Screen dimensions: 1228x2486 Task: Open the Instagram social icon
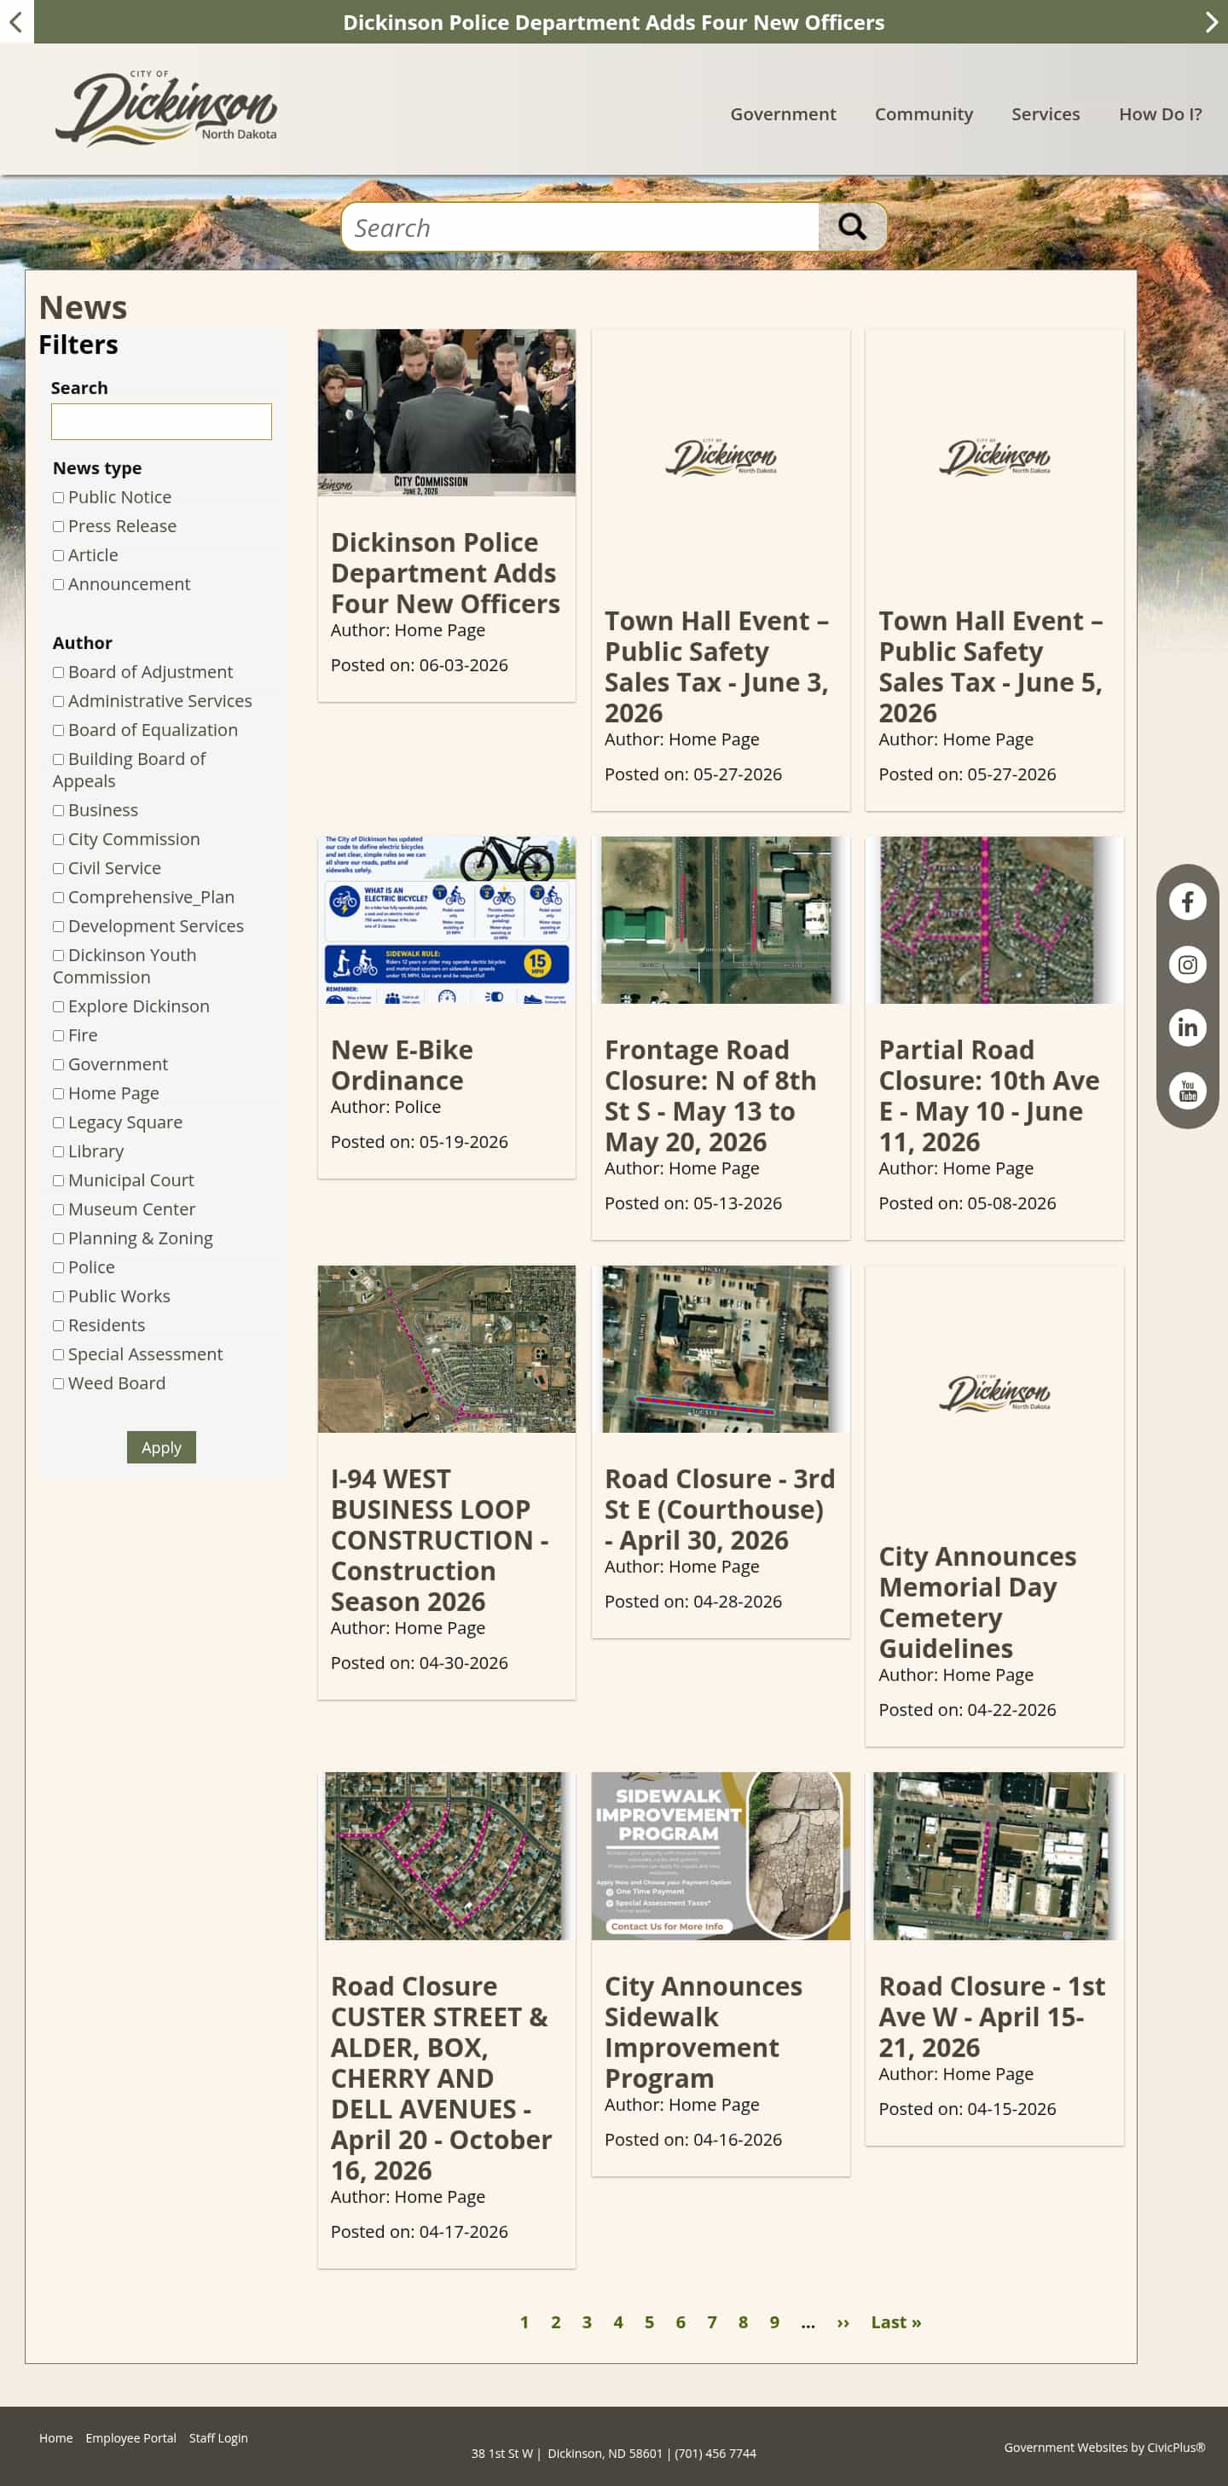coord(1187,964)
